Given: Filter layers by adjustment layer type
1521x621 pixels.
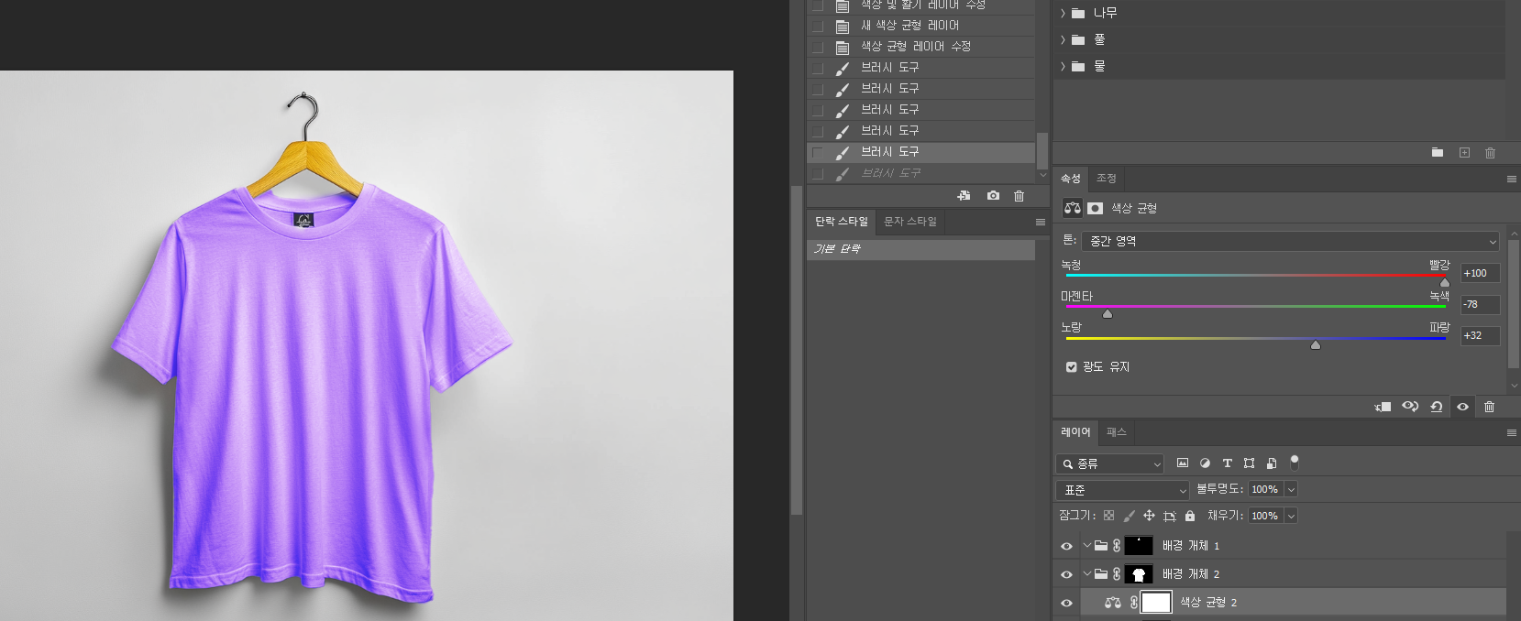Looking at the screenshot, I should 1205,463.
